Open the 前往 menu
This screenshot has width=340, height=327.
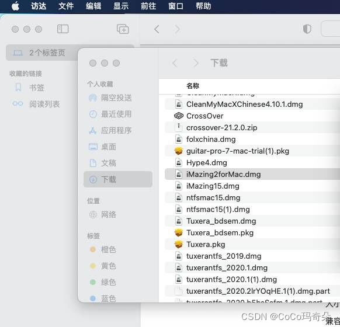(x=148, y=6)
